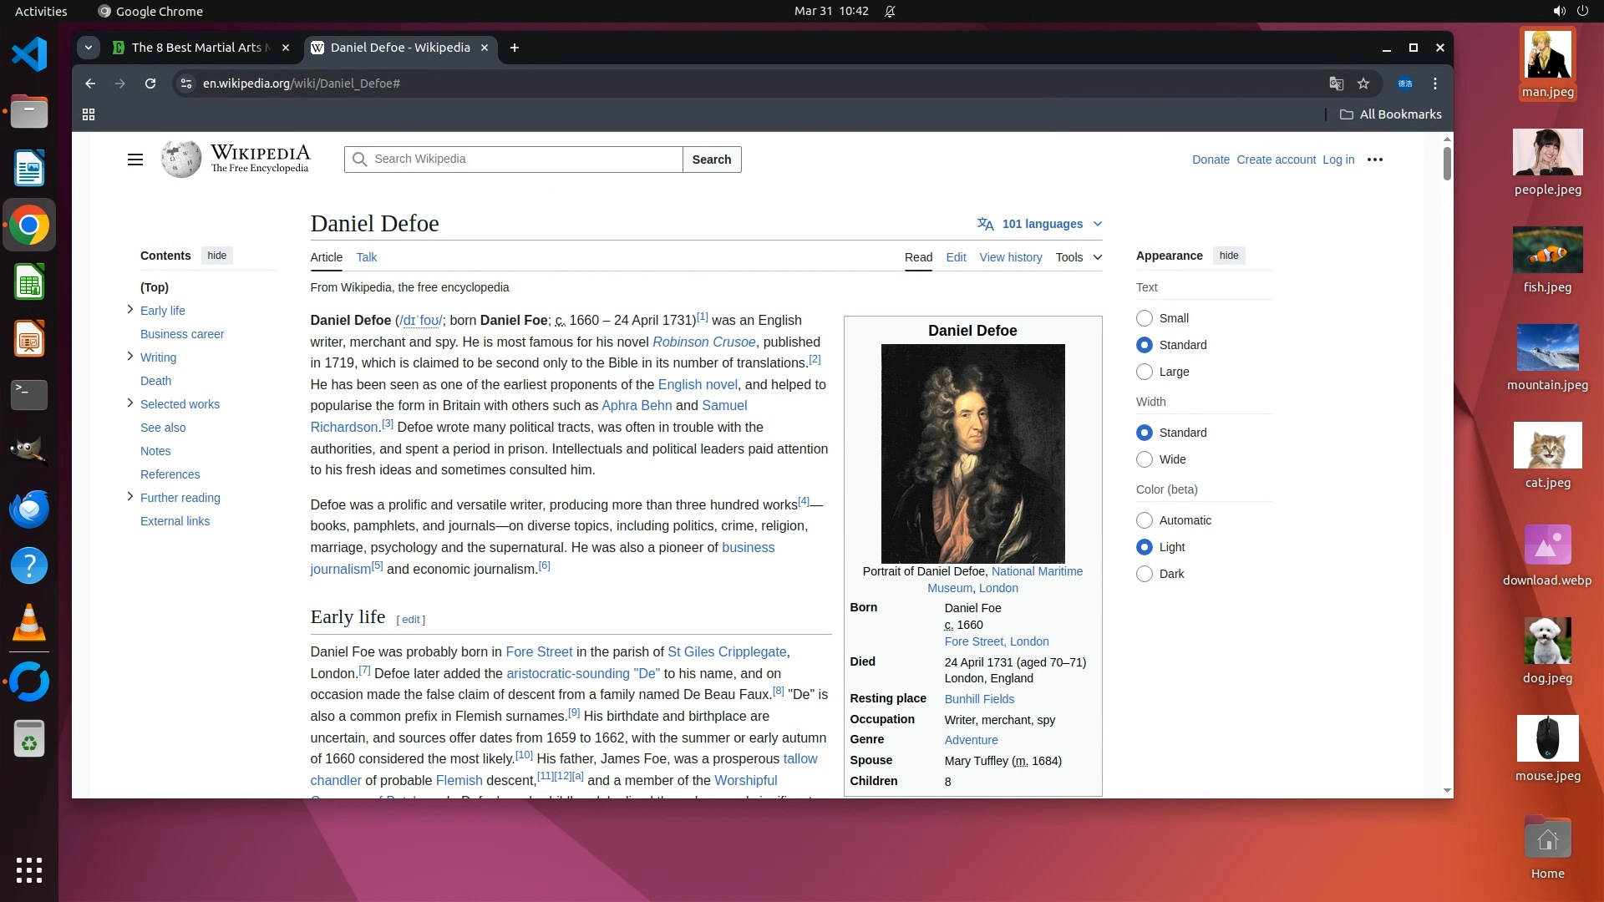Image resolution: width=1604 pixels, height=902 pixels.
Task: Click the Search Wikipedia input field
Action: pyautogui.click(x=522, y=160)
